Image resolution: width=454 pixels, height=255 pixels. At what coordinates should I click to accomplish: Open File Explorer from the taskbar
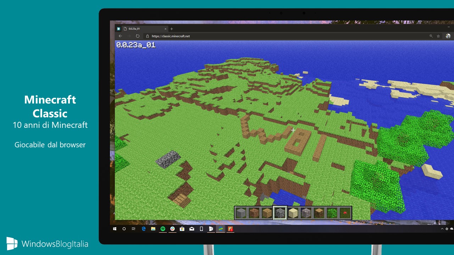coord(153,229)
